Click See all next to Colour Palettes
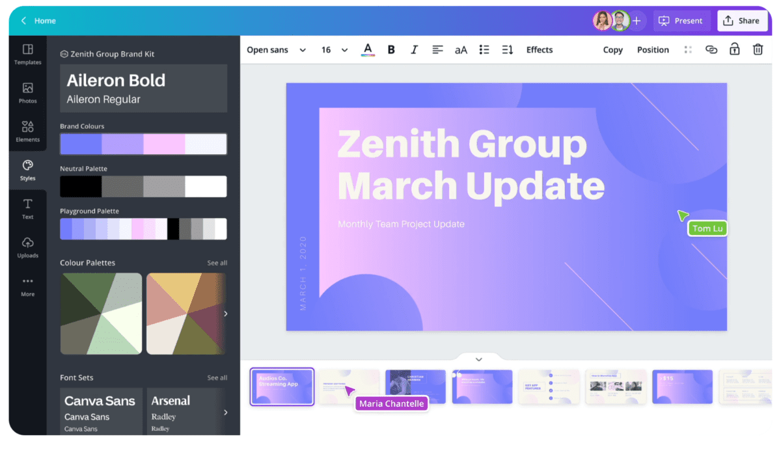The height and width of the screenshot is (449, 781). (217, 263)
